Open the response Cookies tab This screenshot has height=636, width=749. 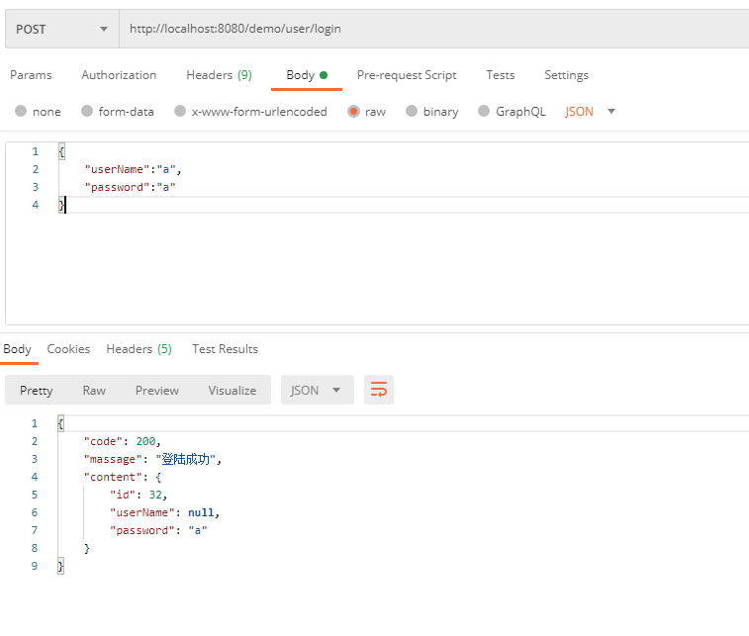[x=68, y=349]
